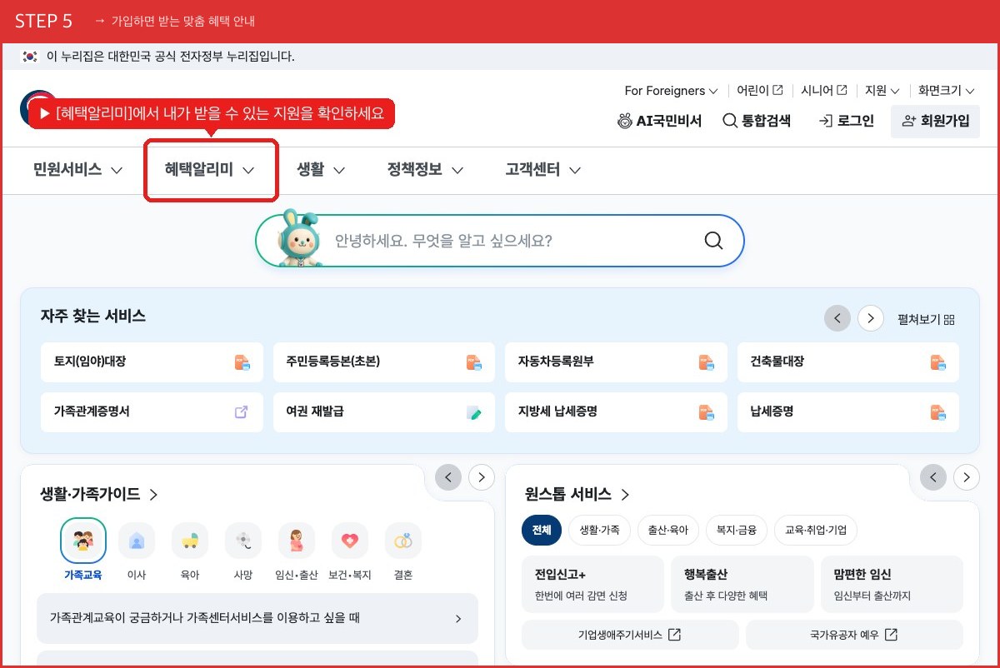Viewport: 1000px width, 668px height.
Task: Open the 원스톱 서비스 heading link
Action: tap(577, 495)
